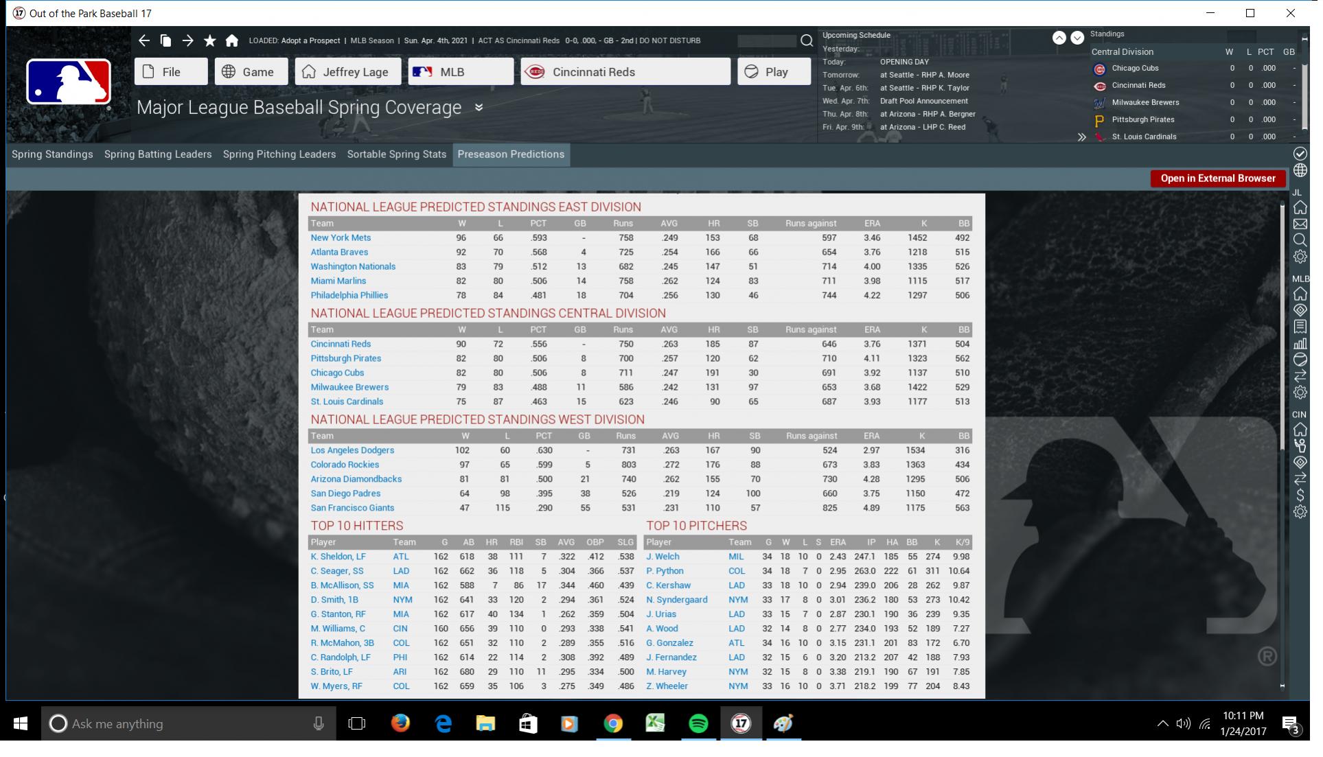Open MLB statistics bar chart icon
This screenshot has width=1323, height=757.
click(1300, 343)
